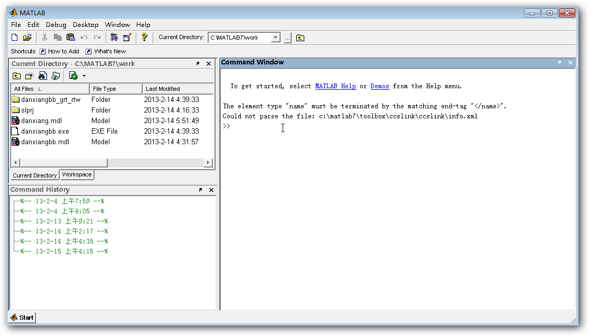This screenshot has width=589, height=336.
Task: Close the Current Directory panel
Action: coord(209,63)
